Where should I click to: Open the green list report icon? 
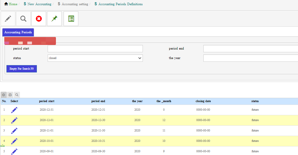pyautogui.click(x=71, y=19)
